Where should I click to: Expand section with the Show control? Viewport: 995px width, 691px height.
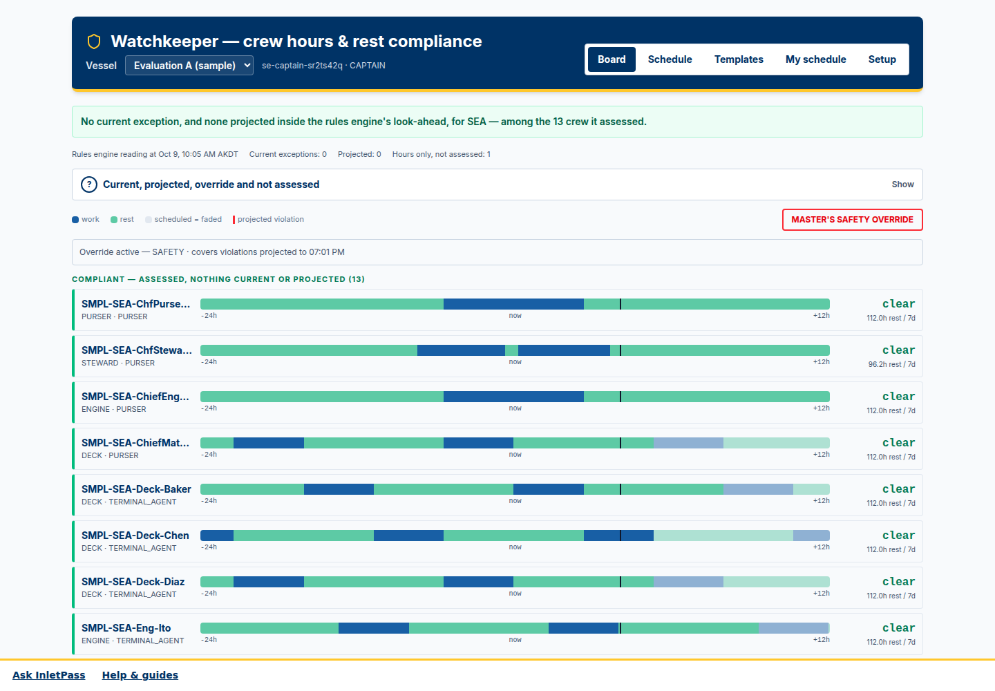click(902, 184)
